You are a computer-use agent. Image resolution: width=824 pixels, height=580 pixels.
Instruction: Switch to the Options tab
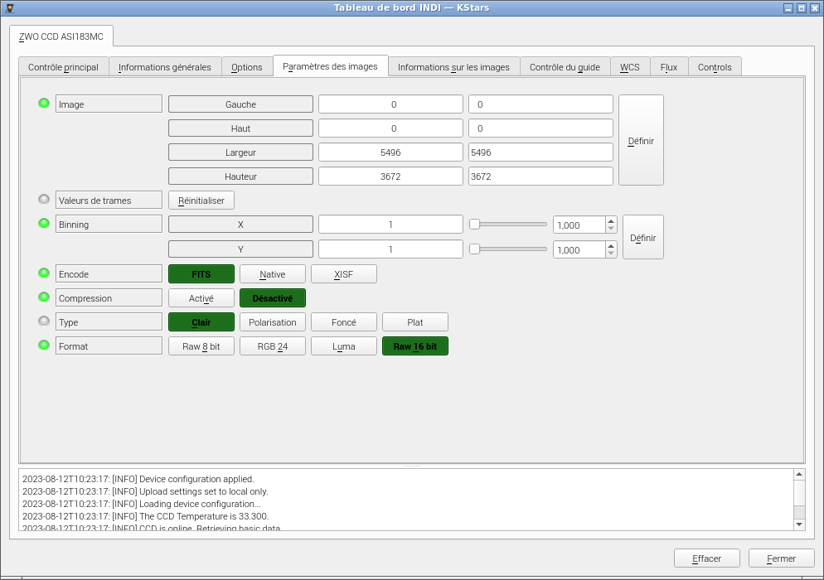pos(246,67)
